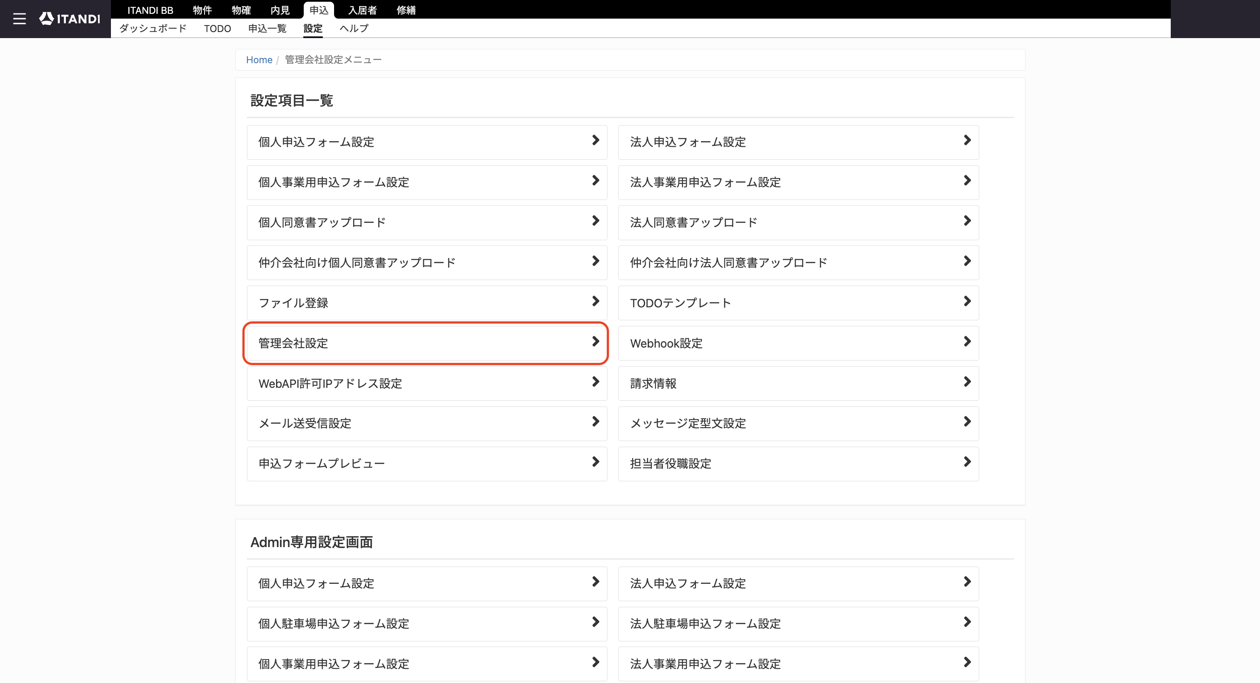Image resolution: width=1260 pixels, height=683 pixels.
Task: Open メール送受信設定
Action: click(426, 424)
